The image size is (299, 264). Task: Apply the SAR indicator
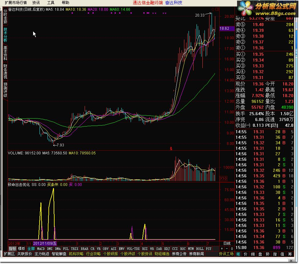[159, 249]
